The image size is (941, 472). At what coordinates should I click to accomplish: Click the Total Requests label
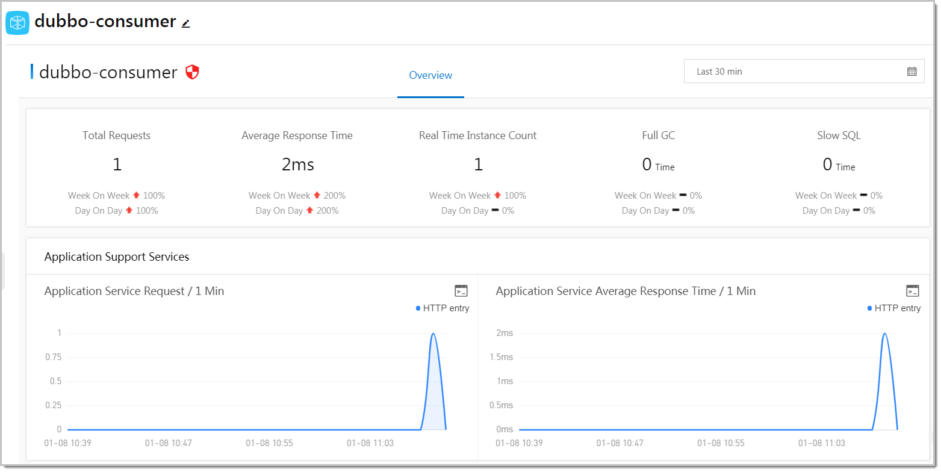click(117, 135)
